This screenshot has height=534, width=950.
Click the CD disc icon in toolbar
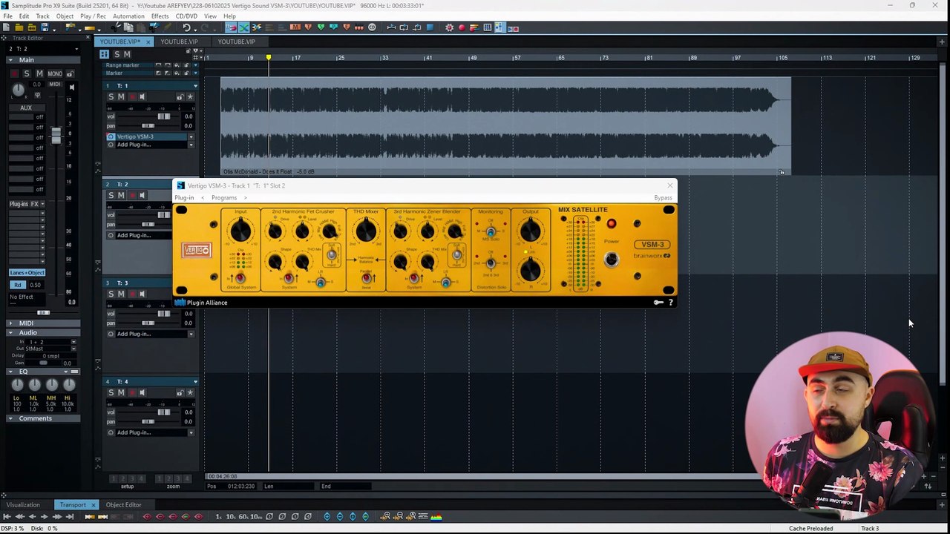(372, 27)
